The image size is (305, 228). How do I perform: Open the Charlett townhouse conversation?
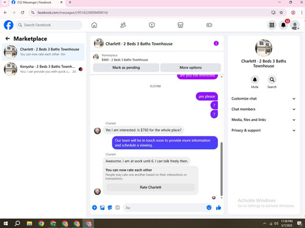click(43, 52)
